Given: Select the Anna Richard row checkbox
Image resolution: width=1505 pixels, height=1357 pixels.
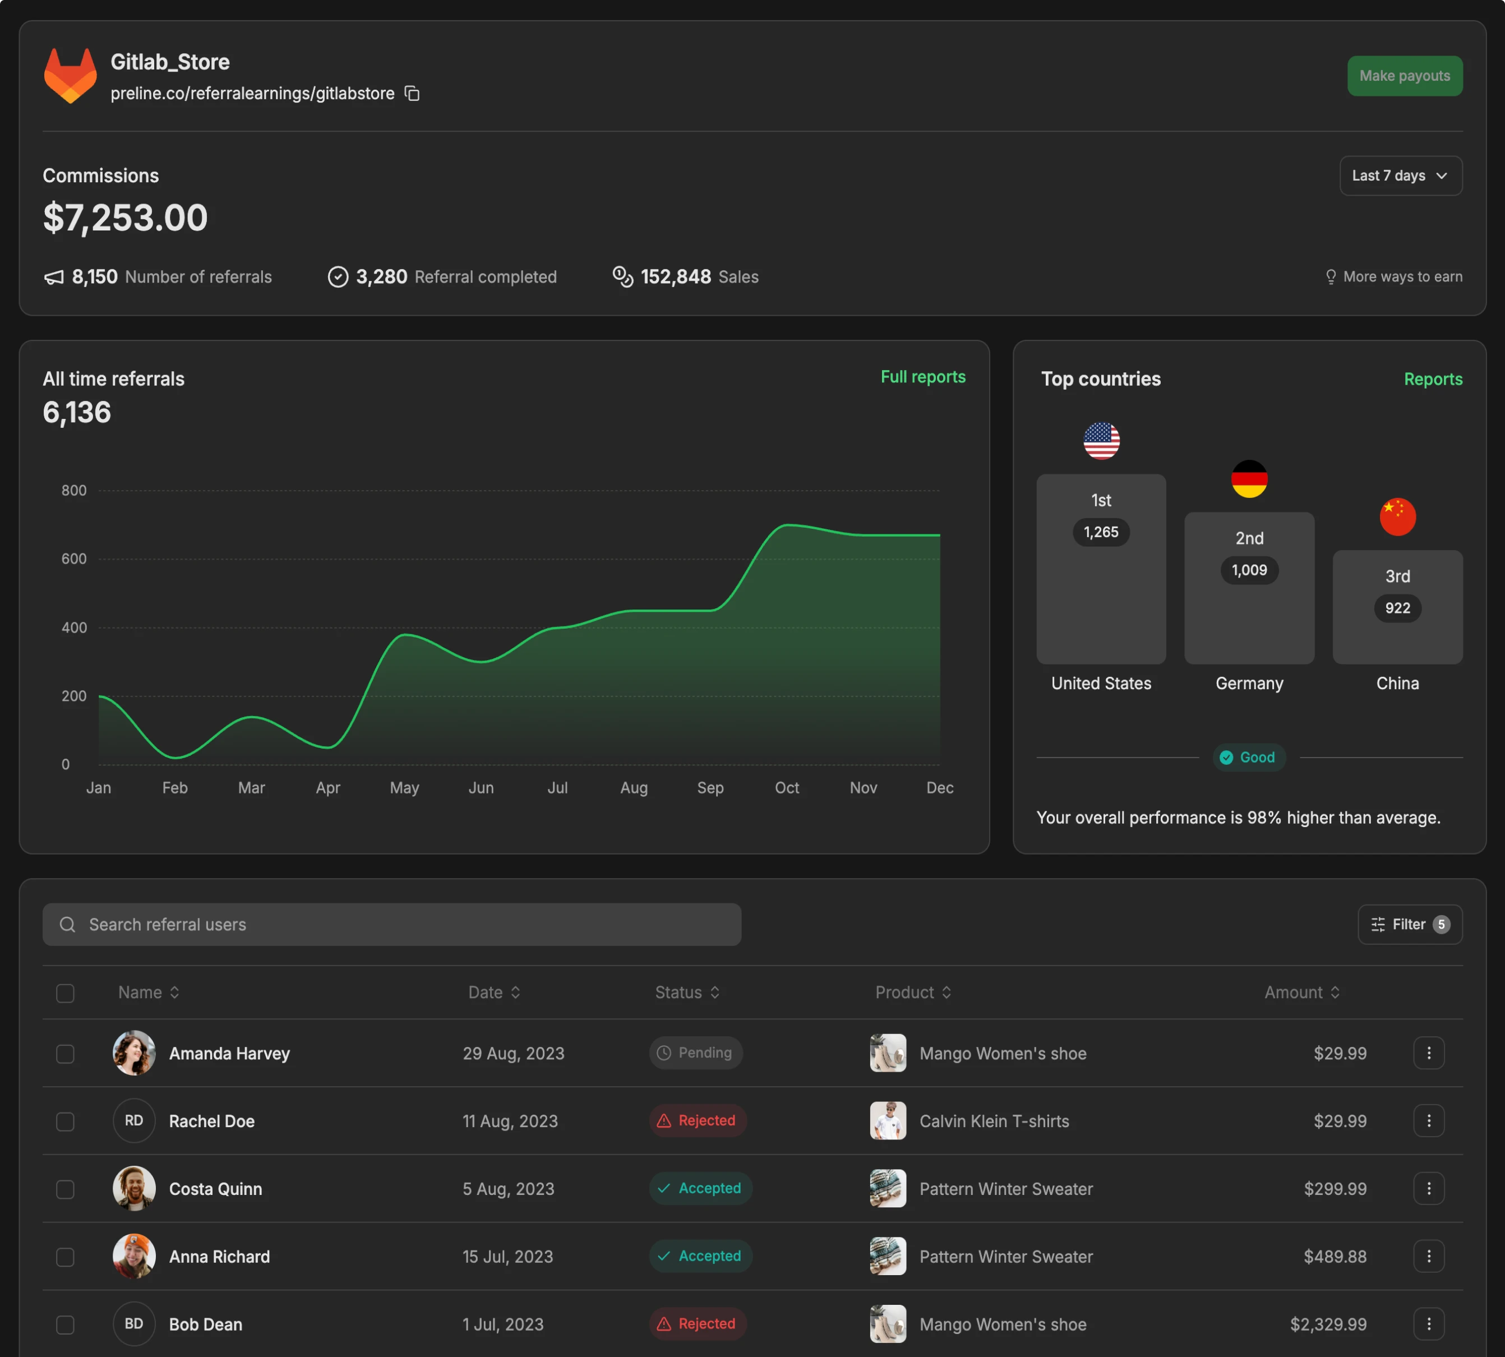Looking at the screenshot, I should tap(66, 1257).
